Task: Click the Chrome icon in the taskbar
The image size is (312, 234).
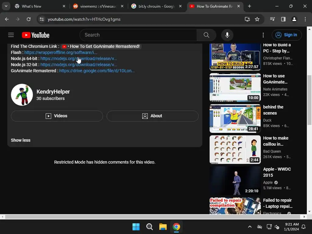Action: pyautogui.click(x=176, y=227)
